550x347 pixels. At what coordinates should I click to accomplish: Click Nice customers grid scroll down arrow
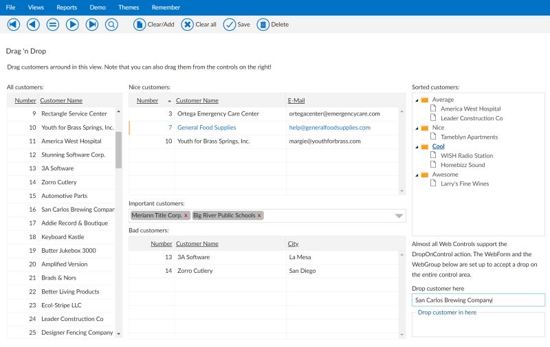pos(402,191)
